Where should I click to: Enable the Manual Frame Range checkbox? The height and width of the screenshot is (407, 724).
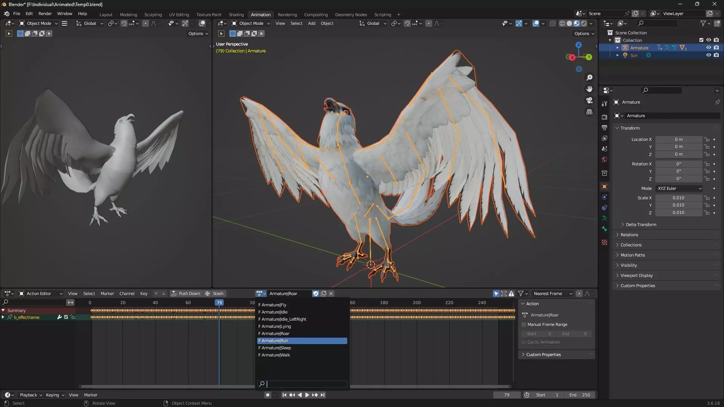(x=524, y=324)
